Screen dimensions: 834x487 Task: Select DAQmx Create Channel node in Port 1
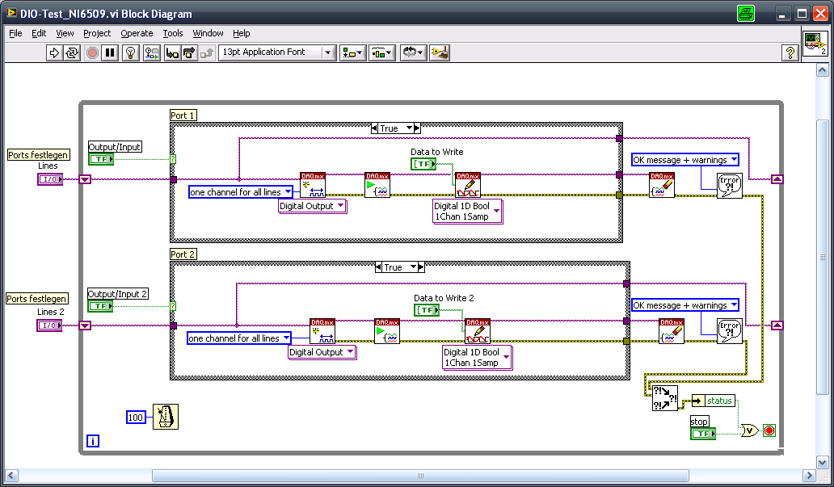(x=313, y=184)
